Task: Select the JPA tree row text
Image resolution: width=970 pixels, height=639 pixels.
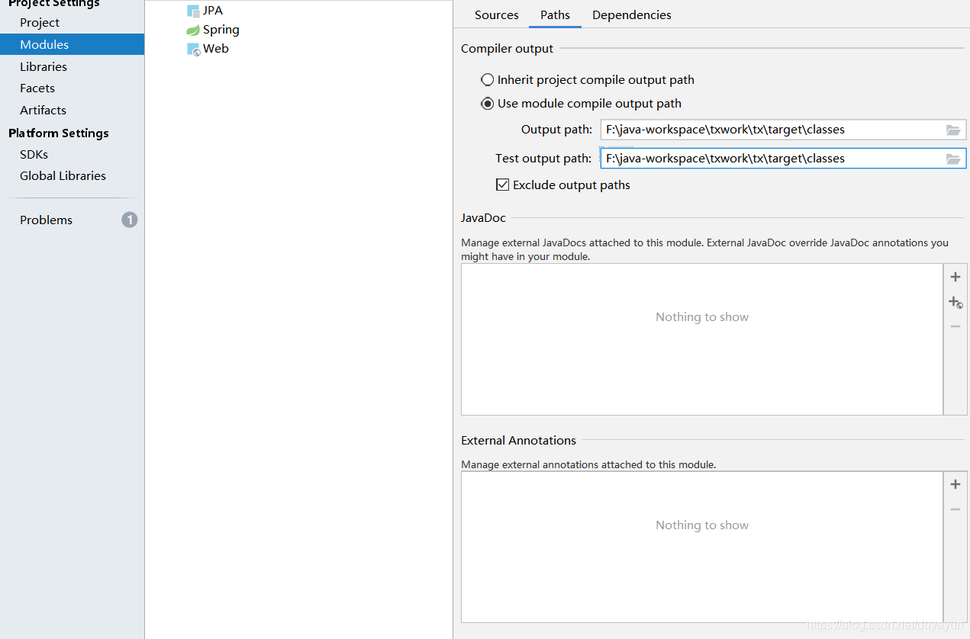Action: [213, 11]
